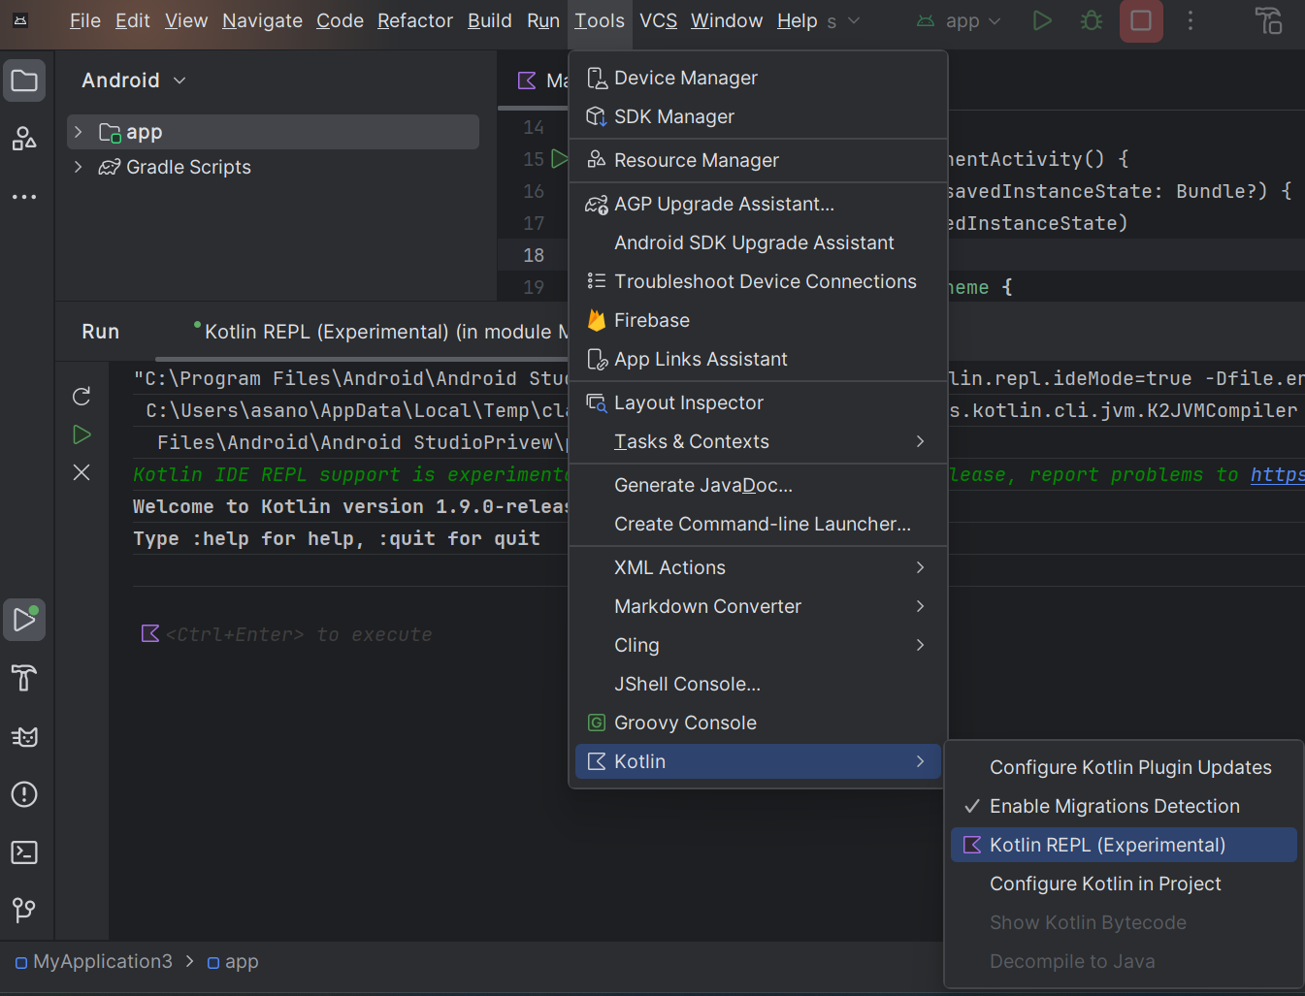Open the Code menu
This screenshot has height=996, width=1305.
coord(340,20)
